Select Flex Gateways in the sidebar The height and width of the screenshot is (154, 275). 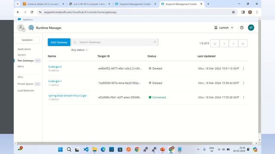pyautogui.click(x=25, y=61)
